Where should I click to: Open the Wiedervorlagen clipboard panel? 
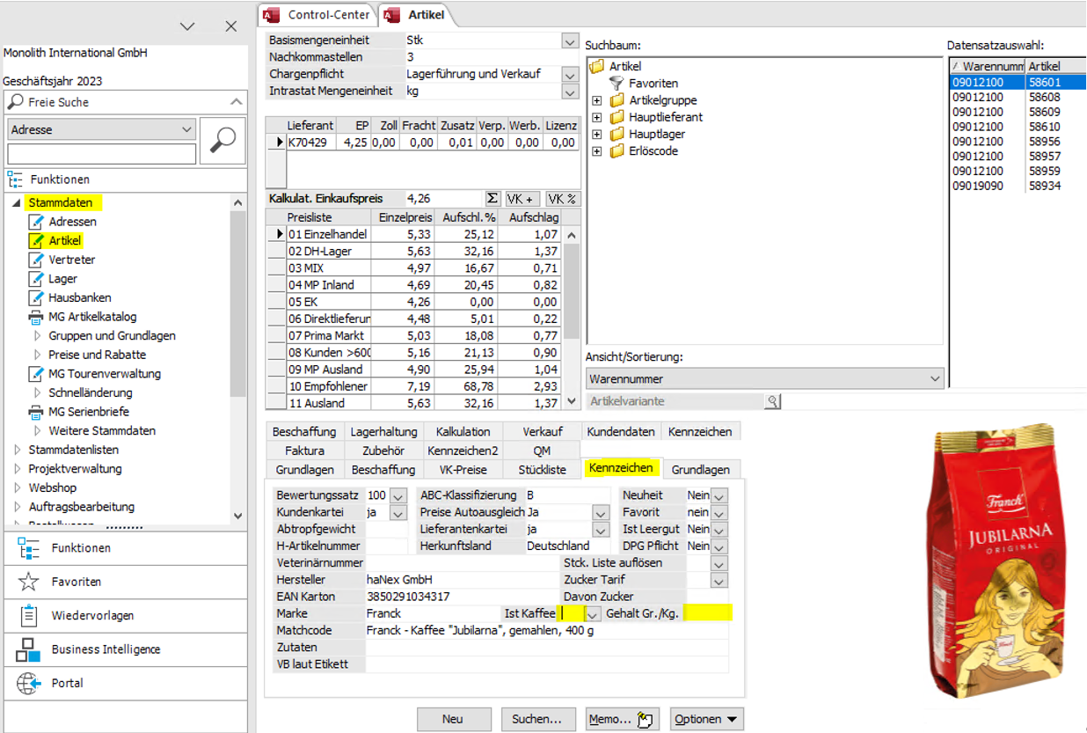[92, 615]
